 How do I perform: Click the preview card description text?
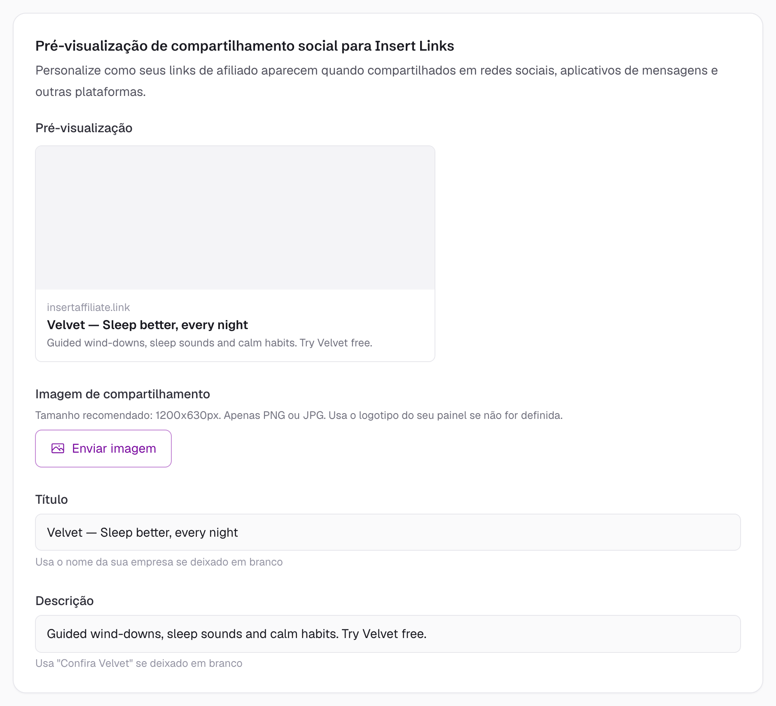pyautogui.click(x=209, y=343)
